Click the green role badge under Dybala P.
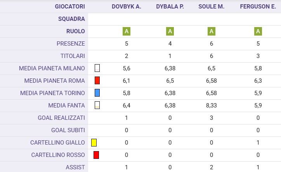Screen dimensions: 281x172 (x=170, y=31)
